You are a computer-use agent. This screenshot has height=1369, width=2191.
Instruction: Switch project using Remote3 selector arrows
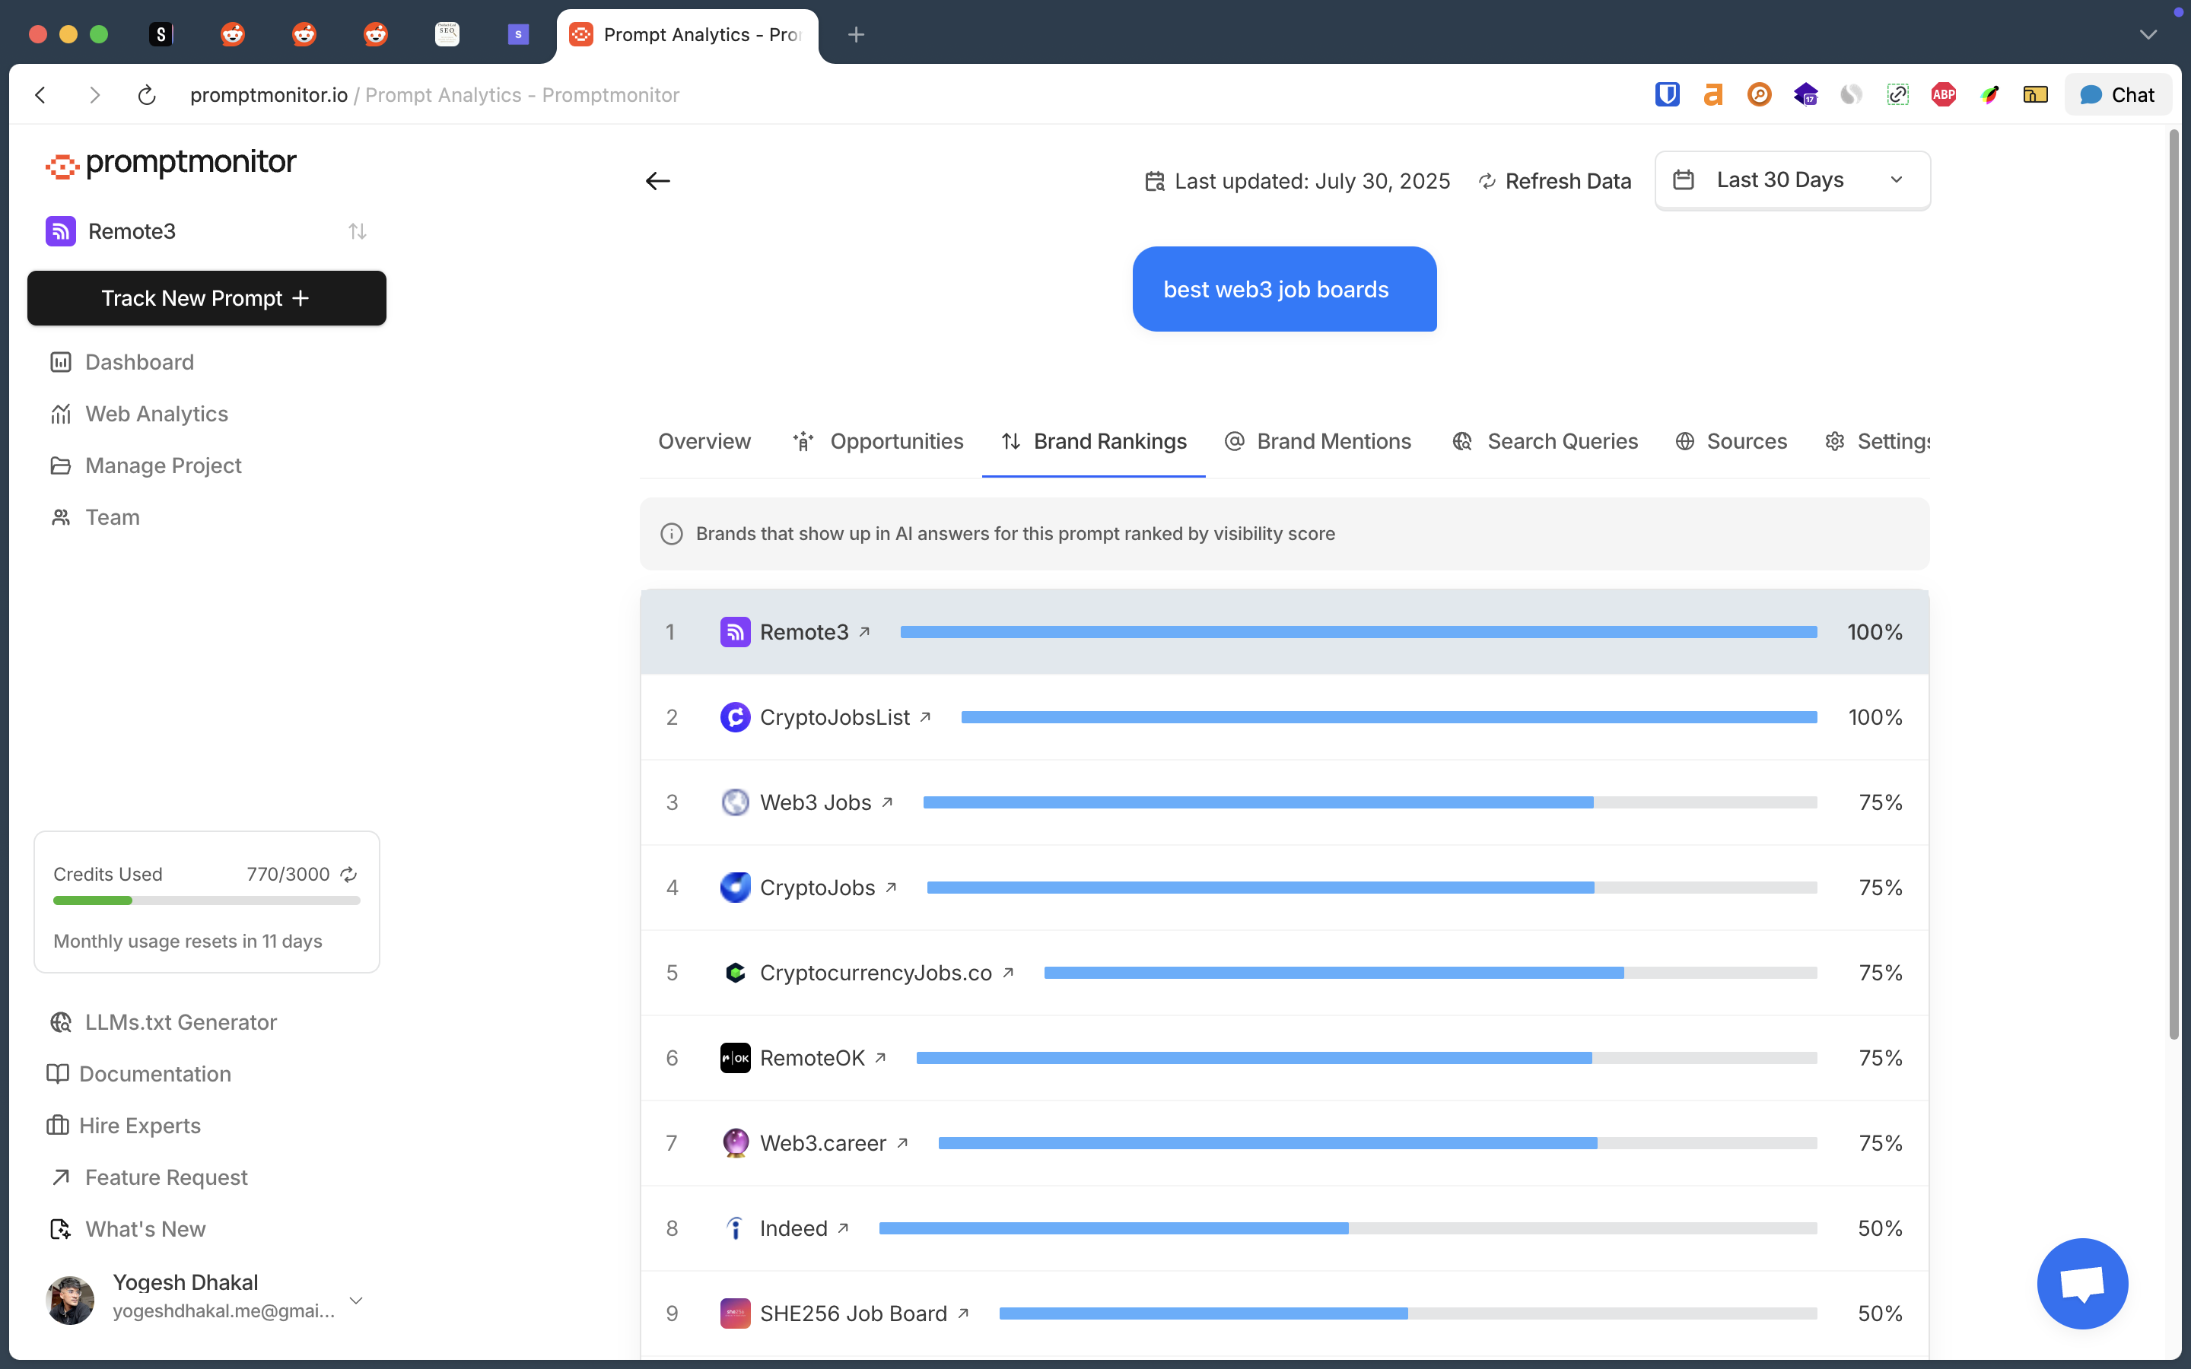tap(357, 232)
